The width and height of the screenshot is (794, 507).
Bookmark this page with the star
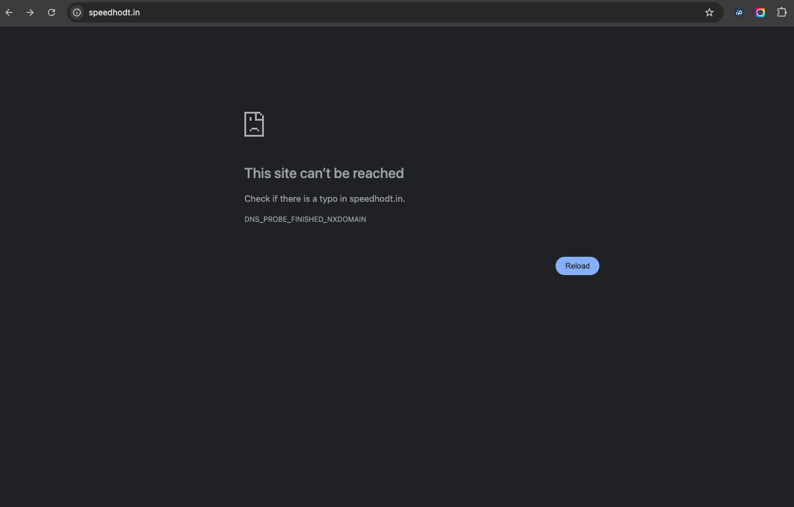click(x=709, y=12)
